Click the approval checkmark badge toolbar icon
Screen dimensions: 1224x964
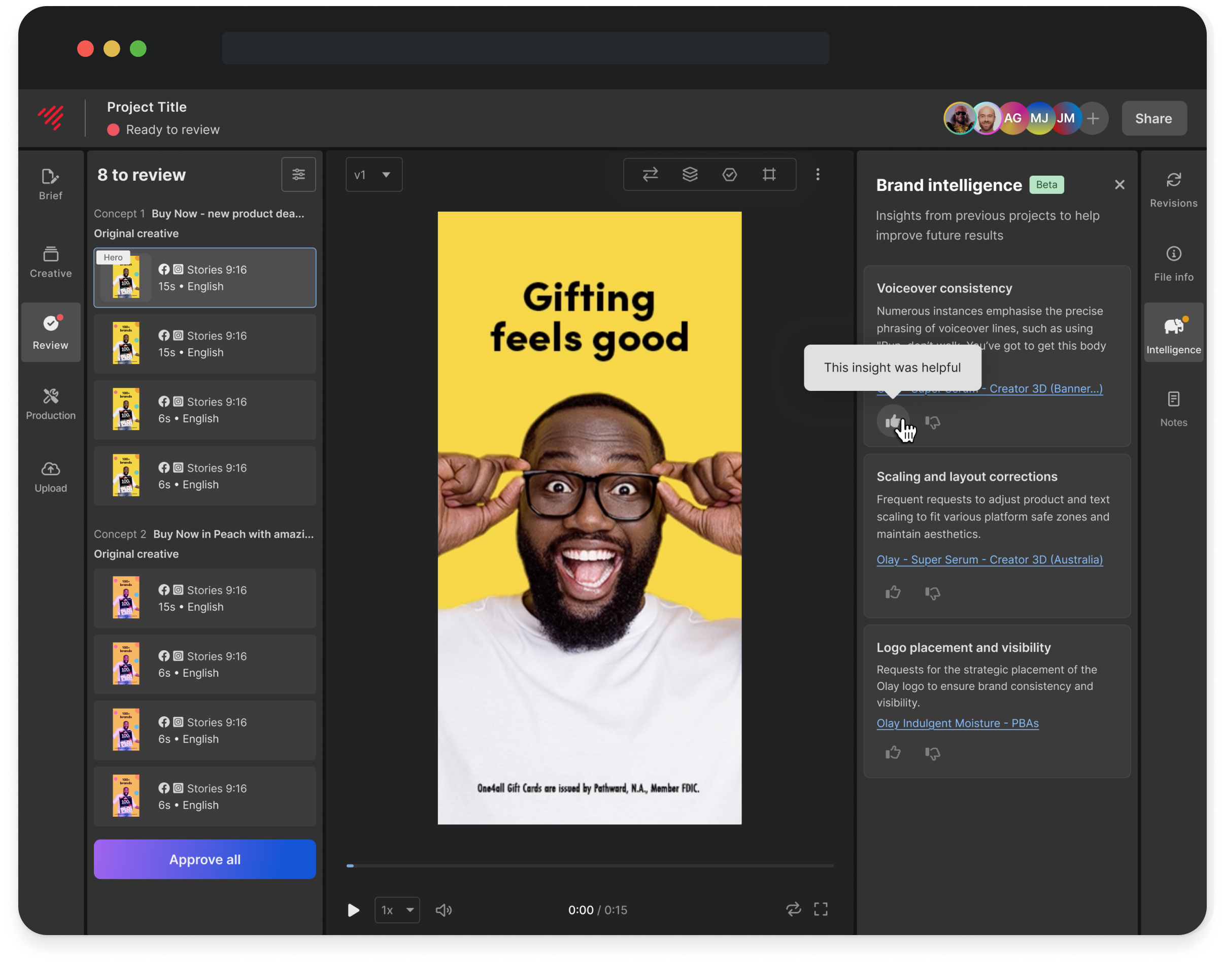pyautogui.click(x=729, y=175)
